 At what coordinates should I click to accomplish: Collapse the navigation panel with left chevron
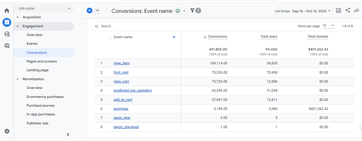click(68, 134)
